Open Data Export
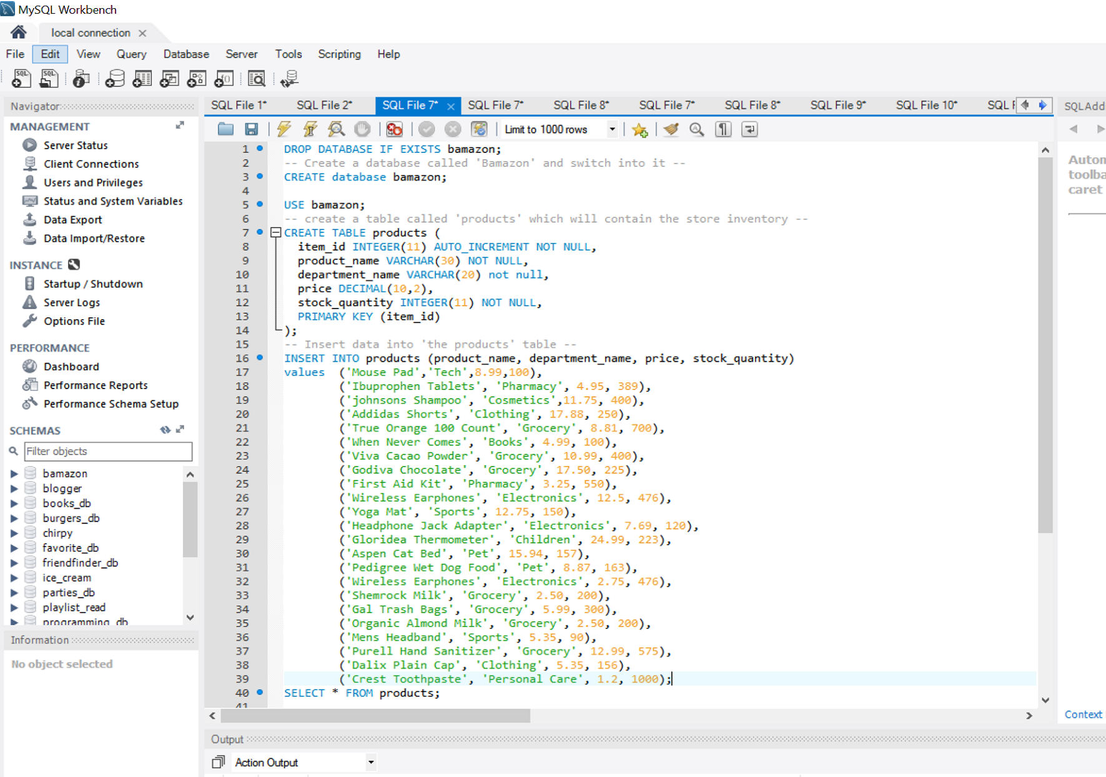This screenshot has height=777, width=1106. click(x=72, y=220)
